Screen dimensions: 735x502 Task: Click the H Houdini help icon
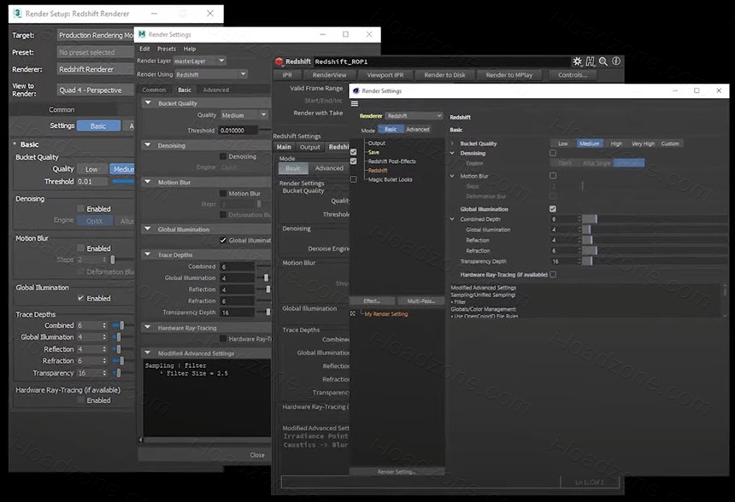click(x=591, y=61)
